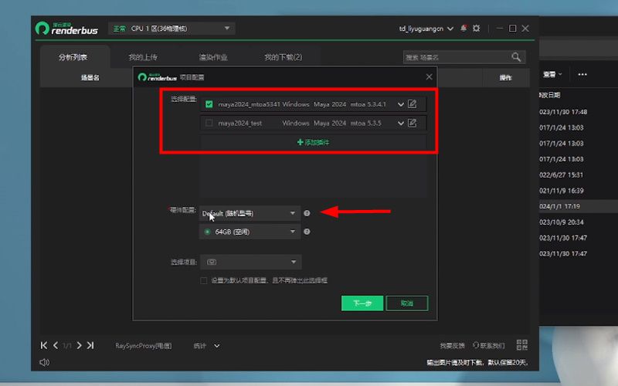
Task: Uncheck the maya2024_mtoa5341 configuration checkbox
Action: 209,104
